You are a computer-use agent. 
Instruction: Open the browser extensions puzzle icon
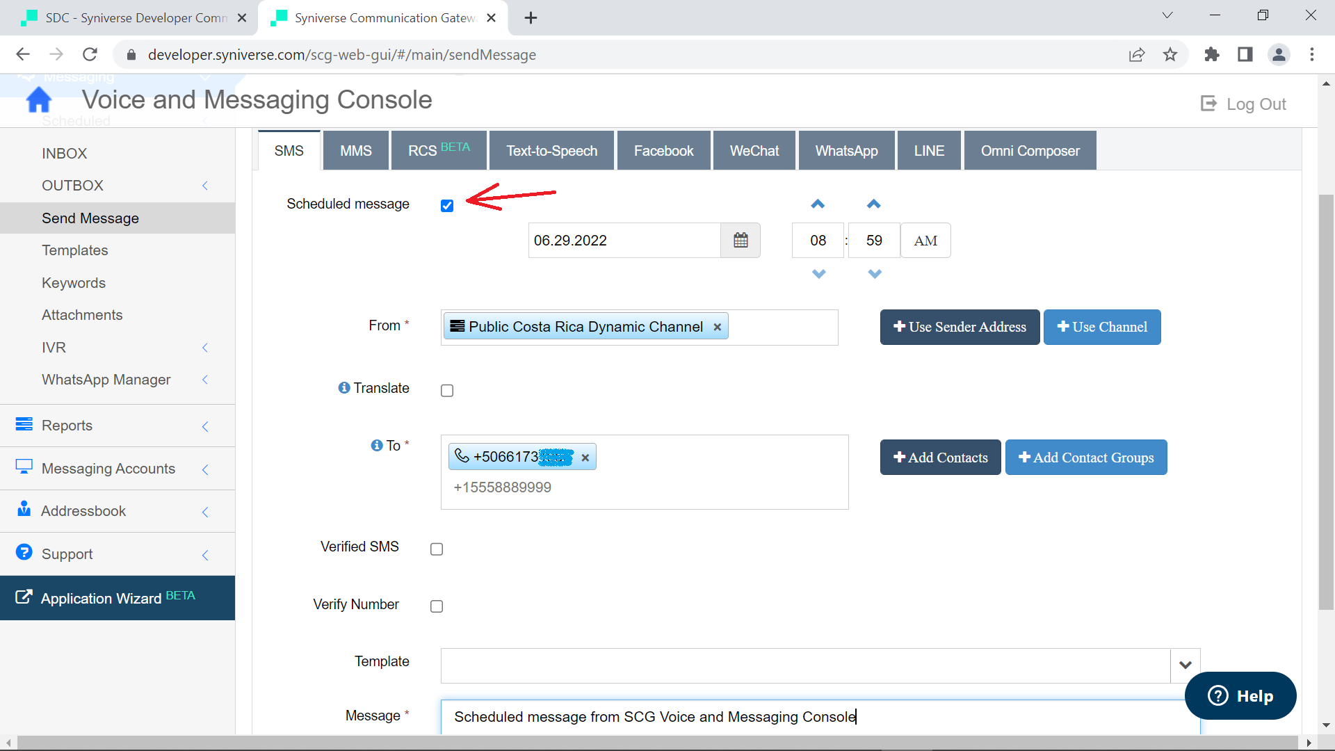pyautogui.click(x=1212, y=54)
